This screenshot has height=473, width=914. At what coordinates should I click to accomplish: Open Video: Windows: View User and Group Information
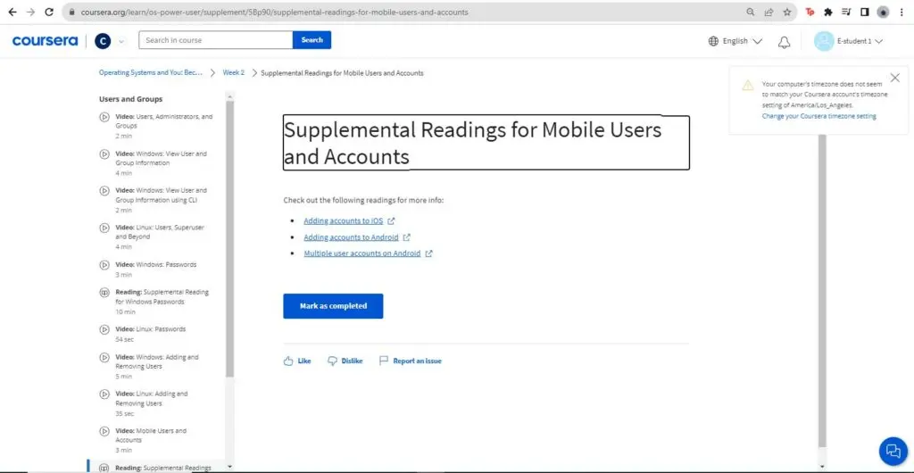161,163
